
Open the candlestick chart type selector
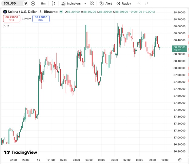point(54,4)
